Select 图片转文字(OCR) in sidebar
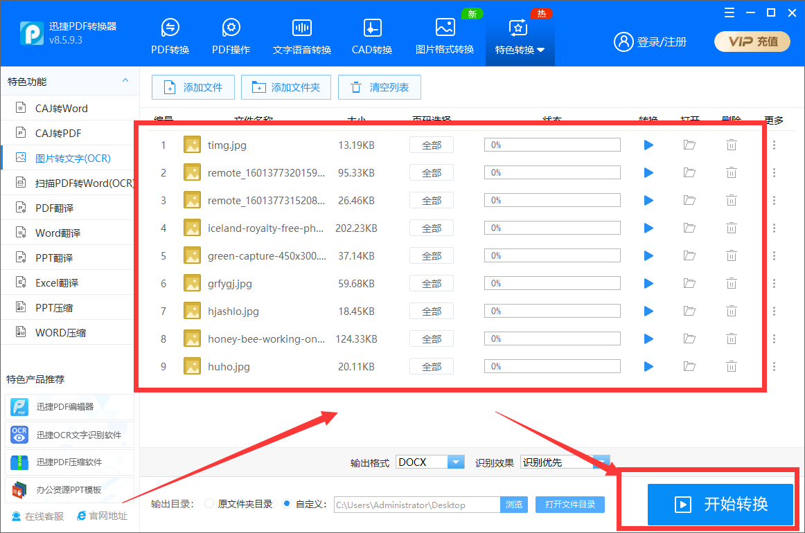Image resolution: width=805 pixels, height=533 pixels. 70,158
